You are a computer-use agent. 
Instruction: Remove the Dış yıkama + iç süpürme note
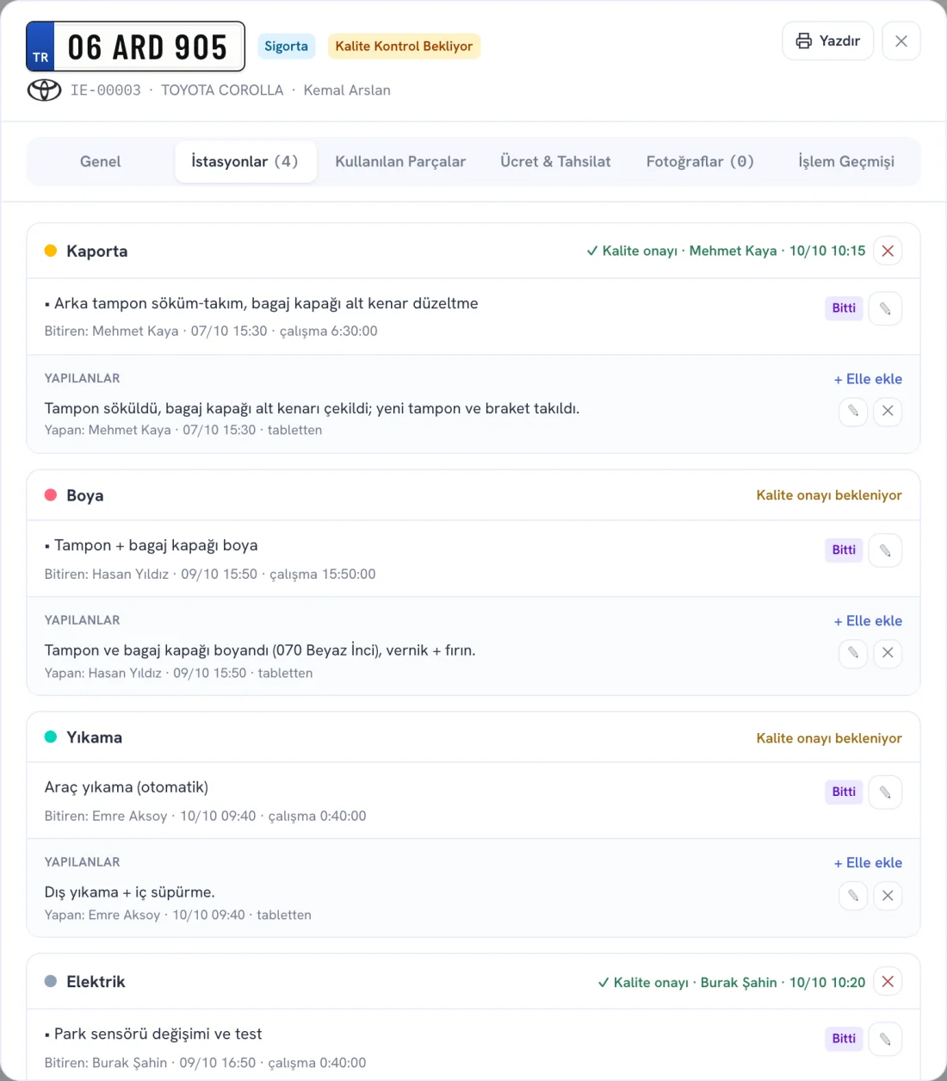tap(888, 896)
